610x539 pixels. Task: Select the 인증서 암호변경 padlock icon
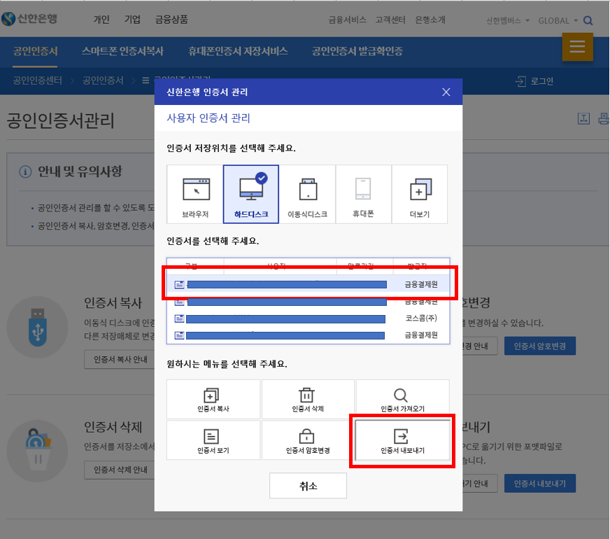coord(308,440)
